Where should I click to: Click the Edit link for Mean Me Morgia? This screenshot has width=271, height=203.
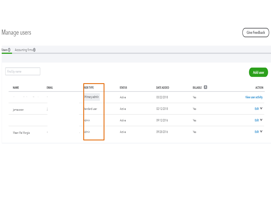tap(257, 131)
